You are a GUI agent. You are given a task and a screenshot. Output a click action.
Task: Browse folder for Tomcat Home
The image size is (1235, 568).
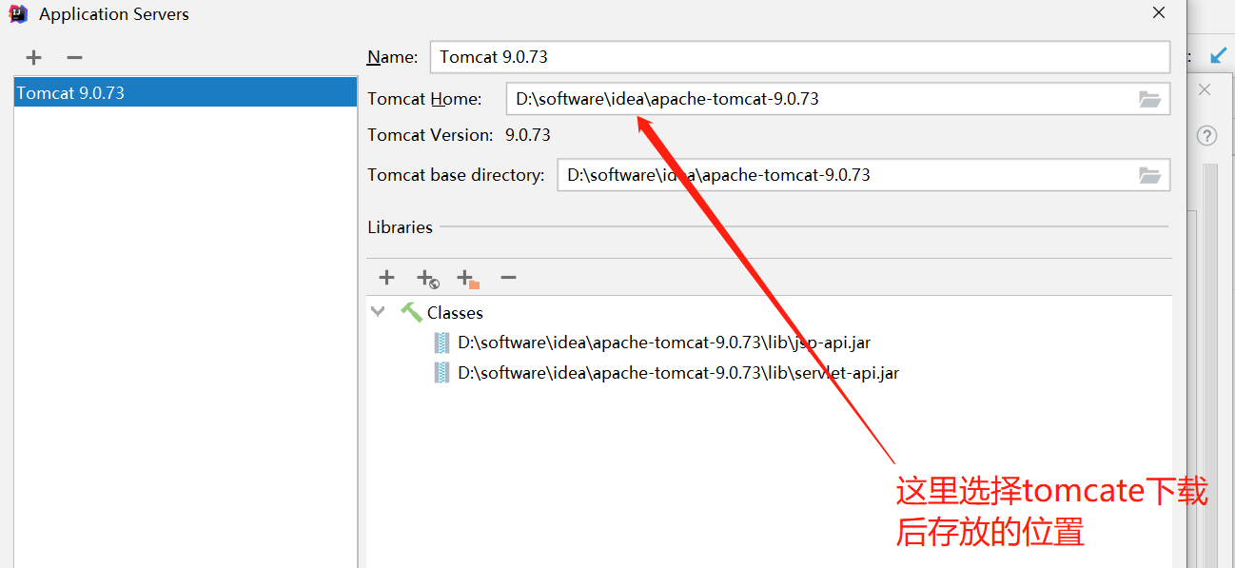pyautogui.click(x=1150, y=99)
